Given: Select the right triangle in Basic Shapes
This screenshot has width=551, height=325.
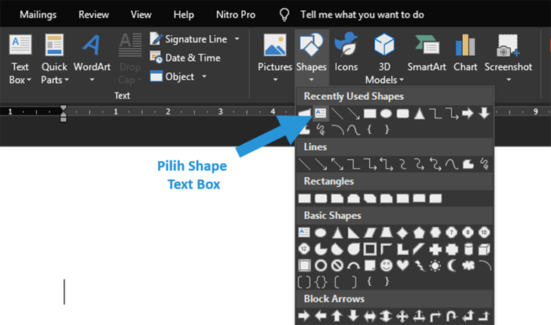Looking at the screenshot, I should pos(353,233).
